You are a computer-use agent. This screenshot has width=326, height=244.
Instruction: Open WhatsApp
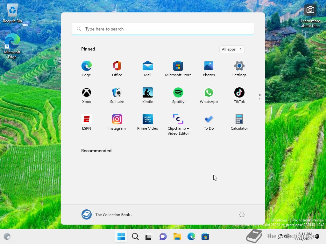click(x=209, y=96)
